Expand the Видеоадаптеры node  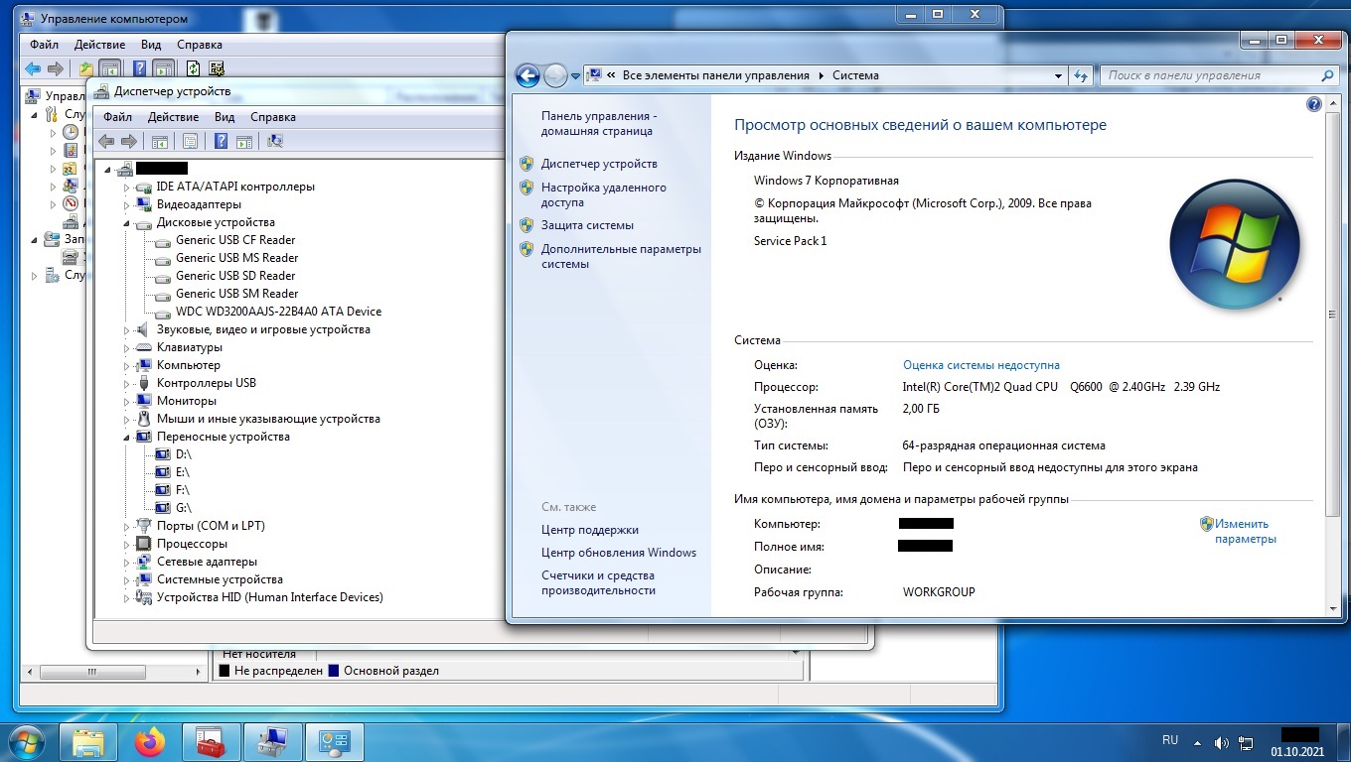pos(126,205)
